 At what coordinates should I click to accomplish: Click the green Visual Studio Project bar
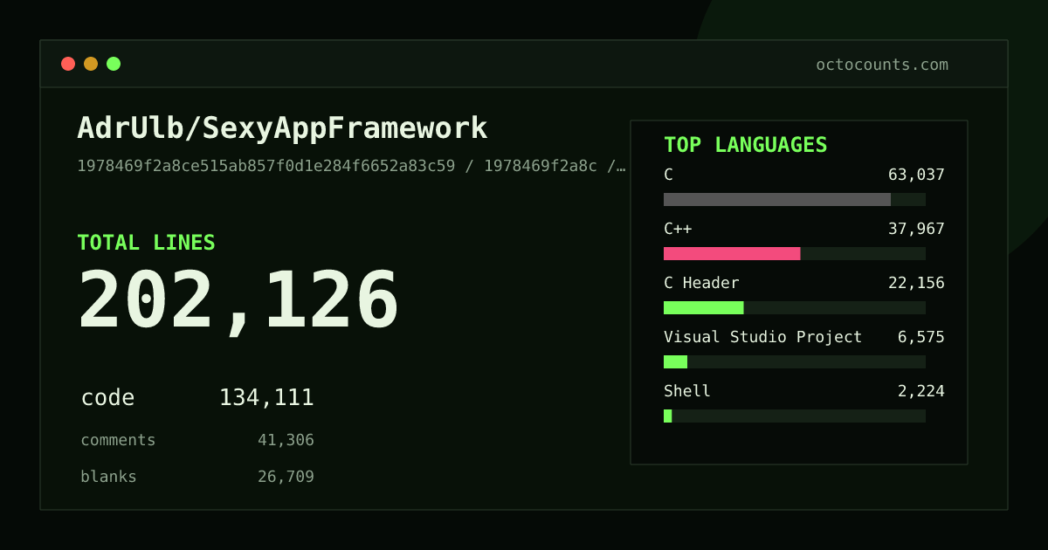[x=676, y=361]
